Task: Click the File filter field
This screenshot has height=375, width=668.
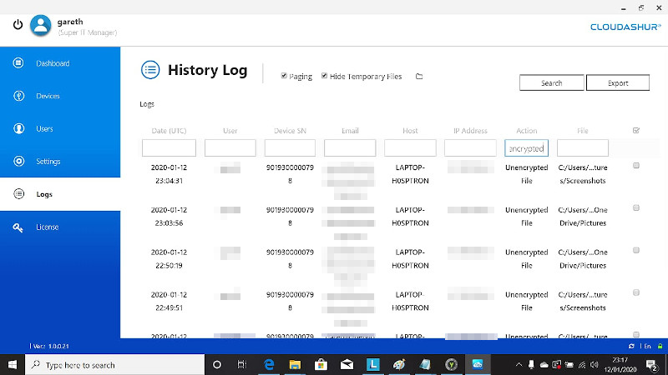Action: [x=582, y=148]
